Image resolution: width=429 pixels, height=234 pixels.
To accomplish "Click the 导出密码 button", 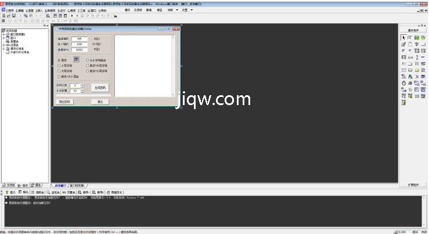I will (64, 102).
